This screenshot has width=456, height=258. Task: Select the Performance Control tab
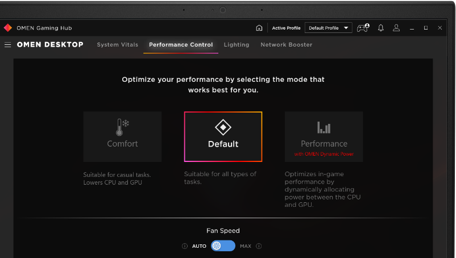coord(181,45)
